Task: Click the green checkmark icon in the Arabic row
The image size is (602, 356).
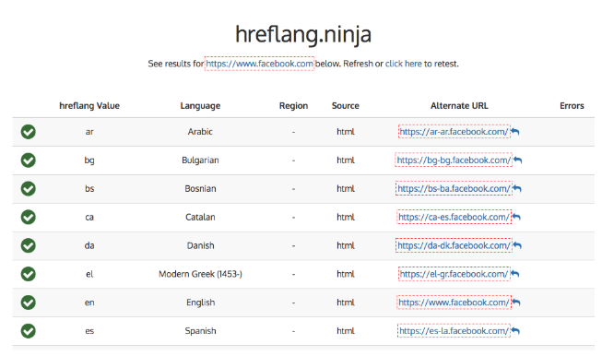Action: [x=28, y=132]
